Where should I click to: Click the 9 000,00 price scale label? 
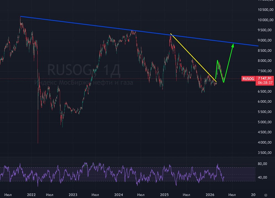pos(265,40)
